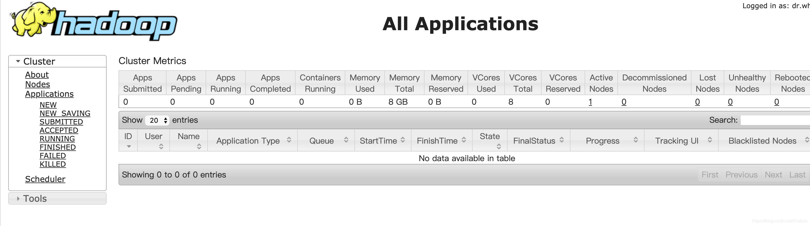The width and height of the screenshot is (810, 226).
Task: Sort by Application Type sort icon
Action: click(x=289, y=140)
